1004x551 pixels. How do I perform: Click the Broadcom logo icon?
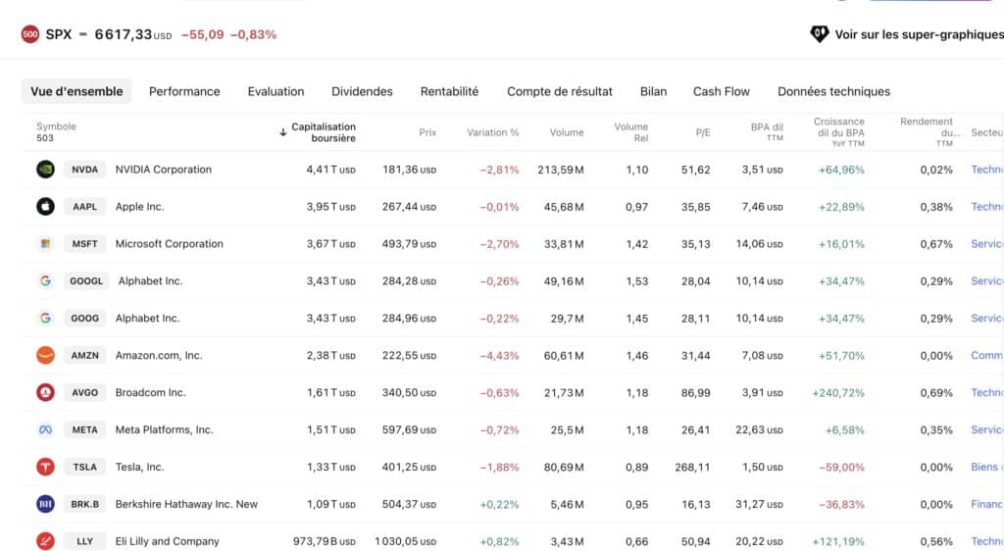(x=45, y=392)
